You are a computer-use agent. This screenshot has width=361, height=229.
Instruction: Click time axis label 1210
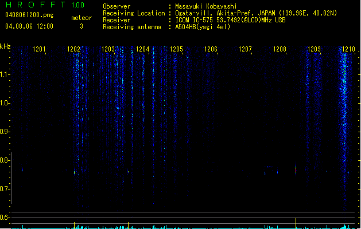tap(348, 49)
